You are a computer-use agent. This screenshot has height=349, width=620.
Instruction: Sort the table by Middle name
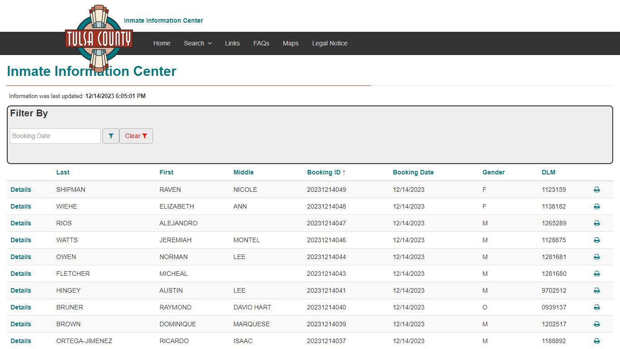pyautogui.click(x=243, y=172)
